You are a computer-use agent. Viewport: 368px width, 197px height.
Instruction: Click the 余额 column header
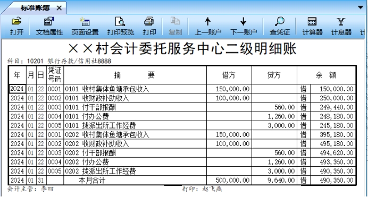(x=326, y=75)
